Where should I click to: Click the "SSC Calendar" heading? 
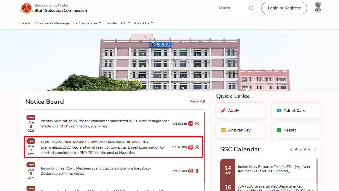point(240,149)
